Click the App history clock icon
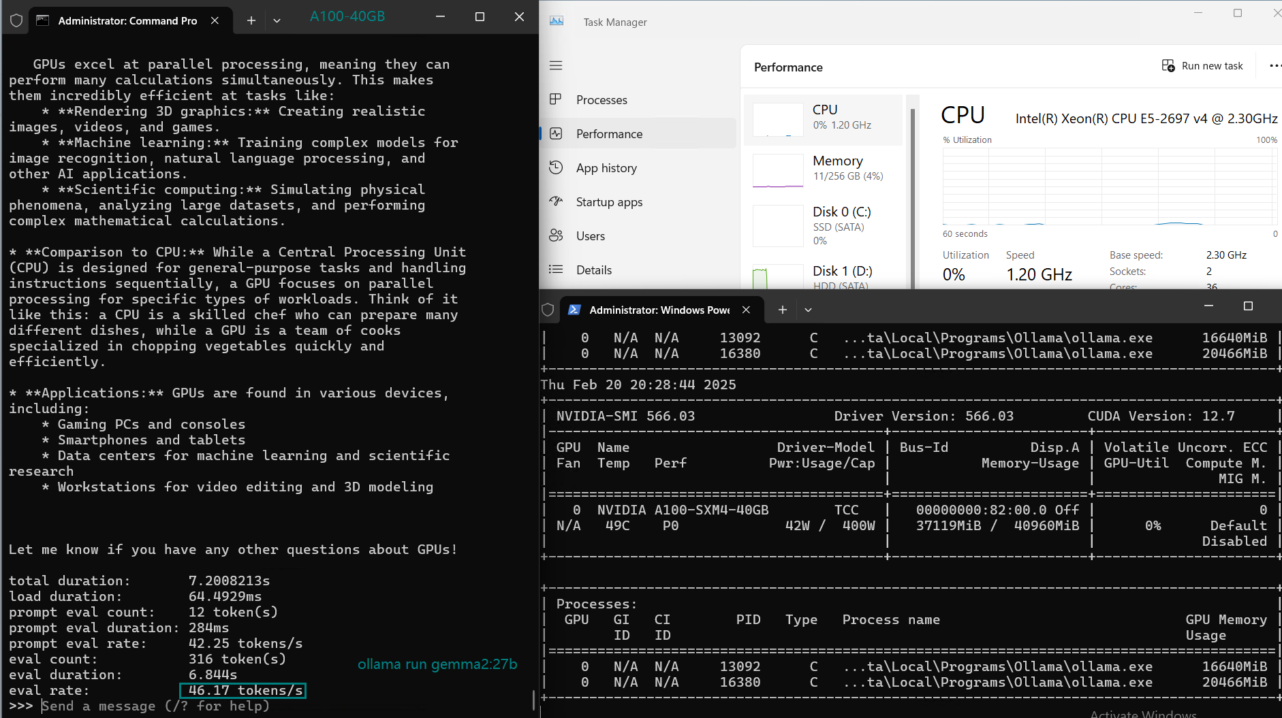 (x=556, y=167)
